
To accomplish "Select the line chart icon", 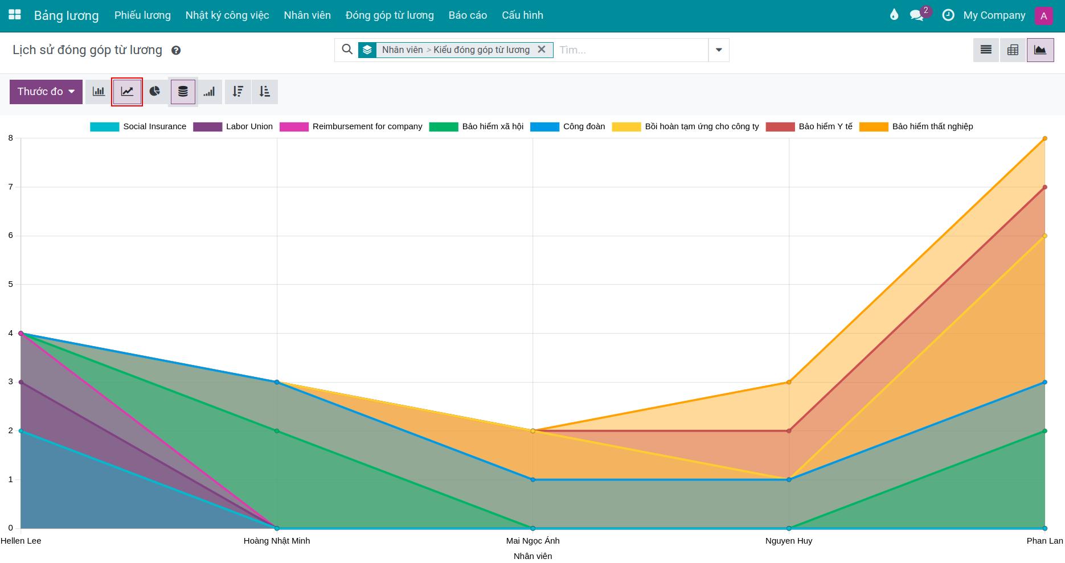I will (127, 92).
